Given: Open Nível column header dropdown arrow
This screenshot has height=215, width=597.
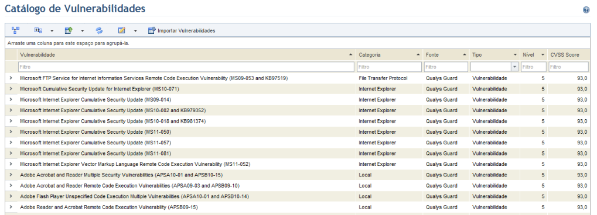Looking at the screenshot, I should [543, 55].
